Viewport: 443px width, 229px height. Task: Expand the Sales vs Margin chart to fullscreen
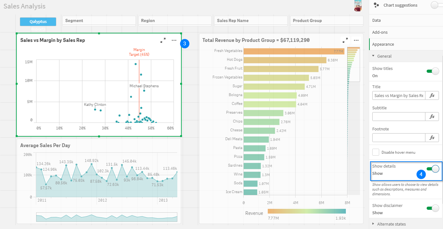[x=163, y=40]
